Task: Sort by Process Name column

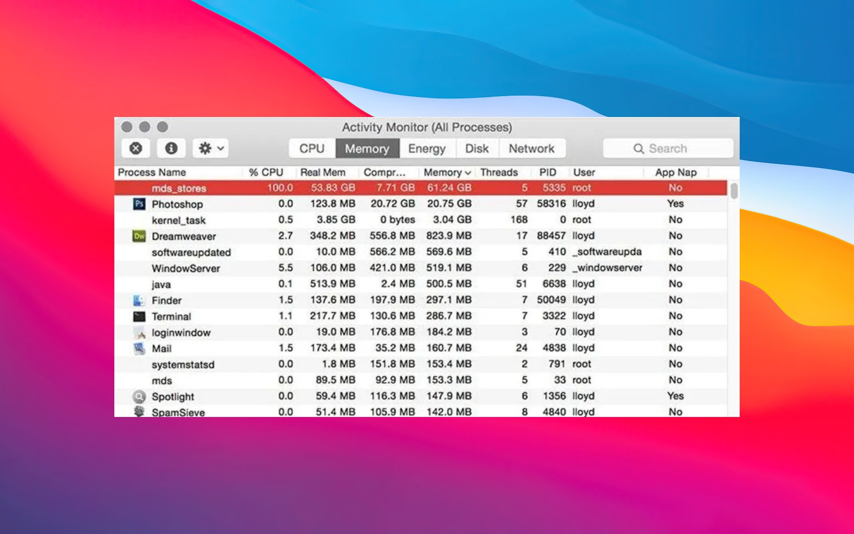Action: 152,172
